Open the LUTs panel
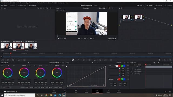This screenshot has height=97, width=173. (x=12, y=5)
